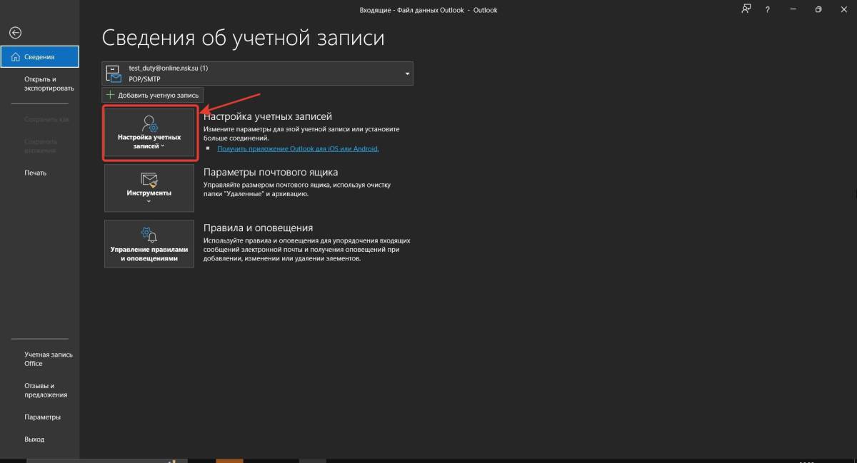Click Выход at the sidebar bottom
The width and height of the screenshot is (857, 463).
pos(34,439)
